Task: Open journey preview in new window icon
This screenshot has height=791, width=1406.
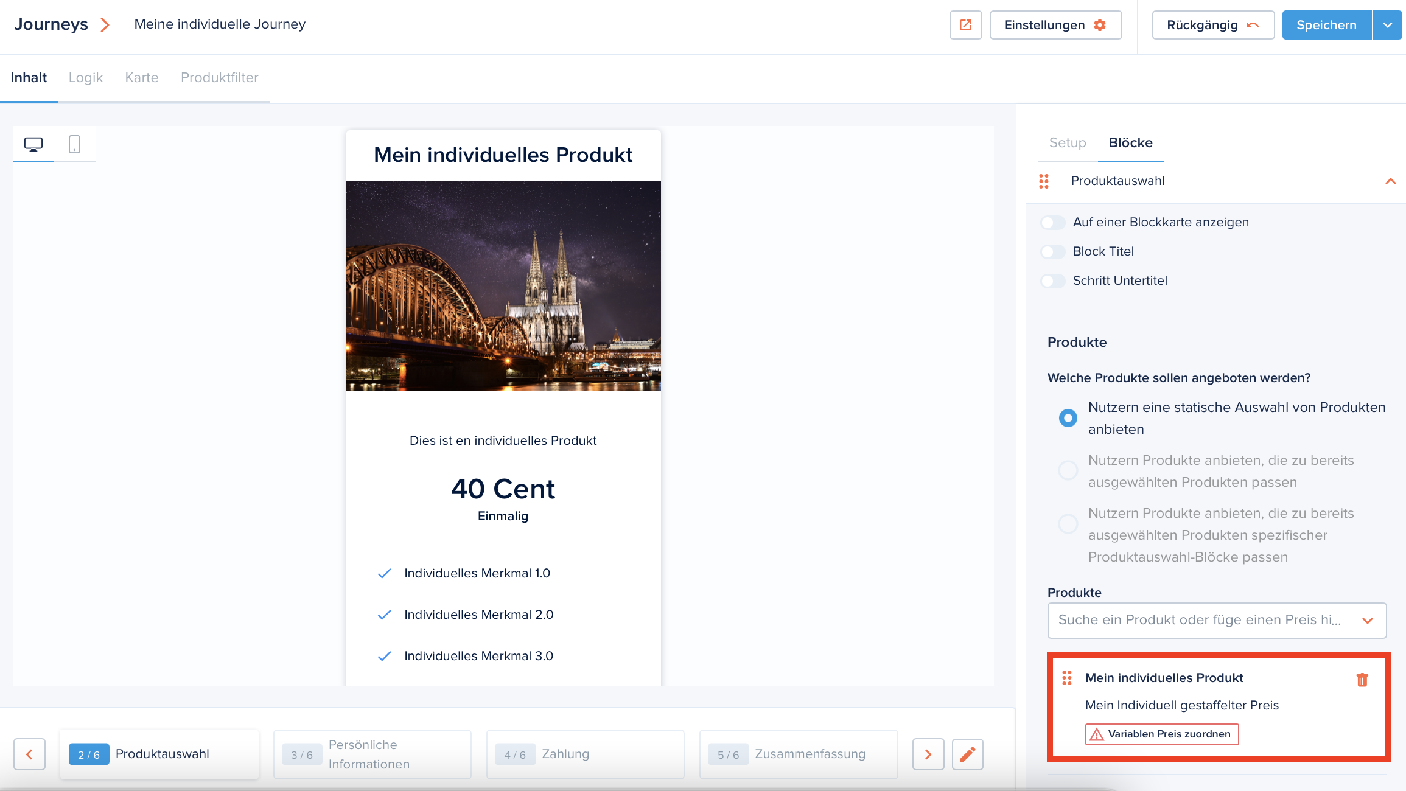Action: click(x=965, y=25)
